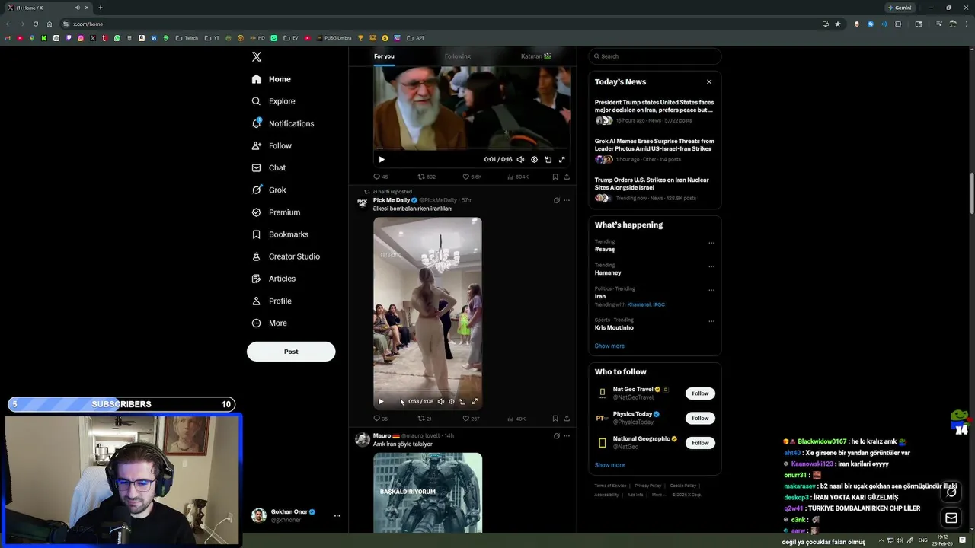Open picture-in-picture for Pick Me Daily video

462,402
